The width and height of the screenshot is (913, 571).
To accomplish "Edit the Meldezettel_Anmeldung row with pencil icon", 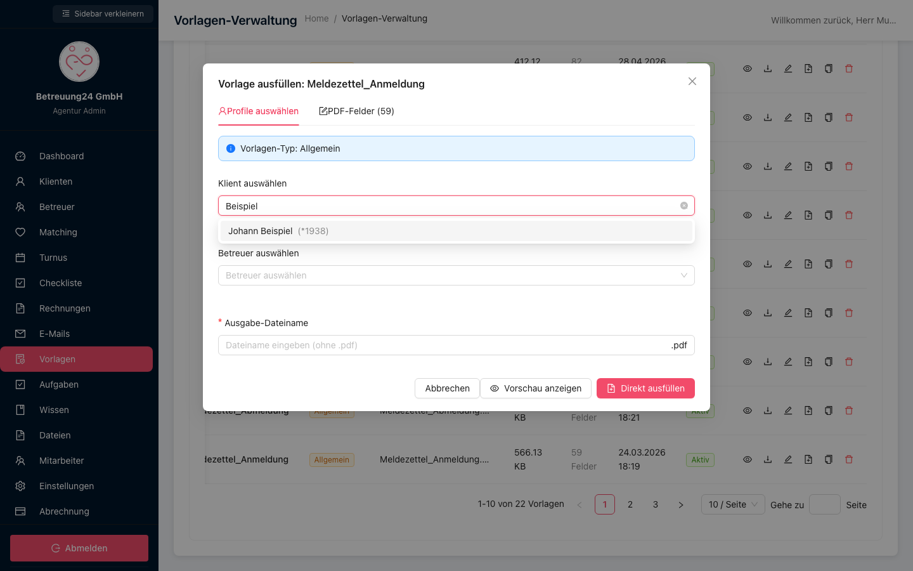I will pyautogui.click(x=788, y=459).
